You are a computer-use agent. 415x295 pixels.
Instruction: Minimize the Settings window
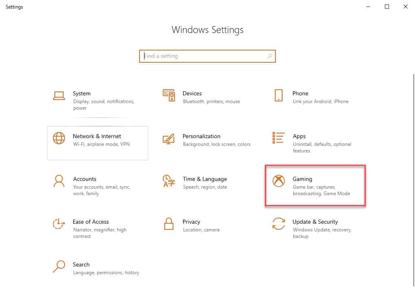click(368, 7)
